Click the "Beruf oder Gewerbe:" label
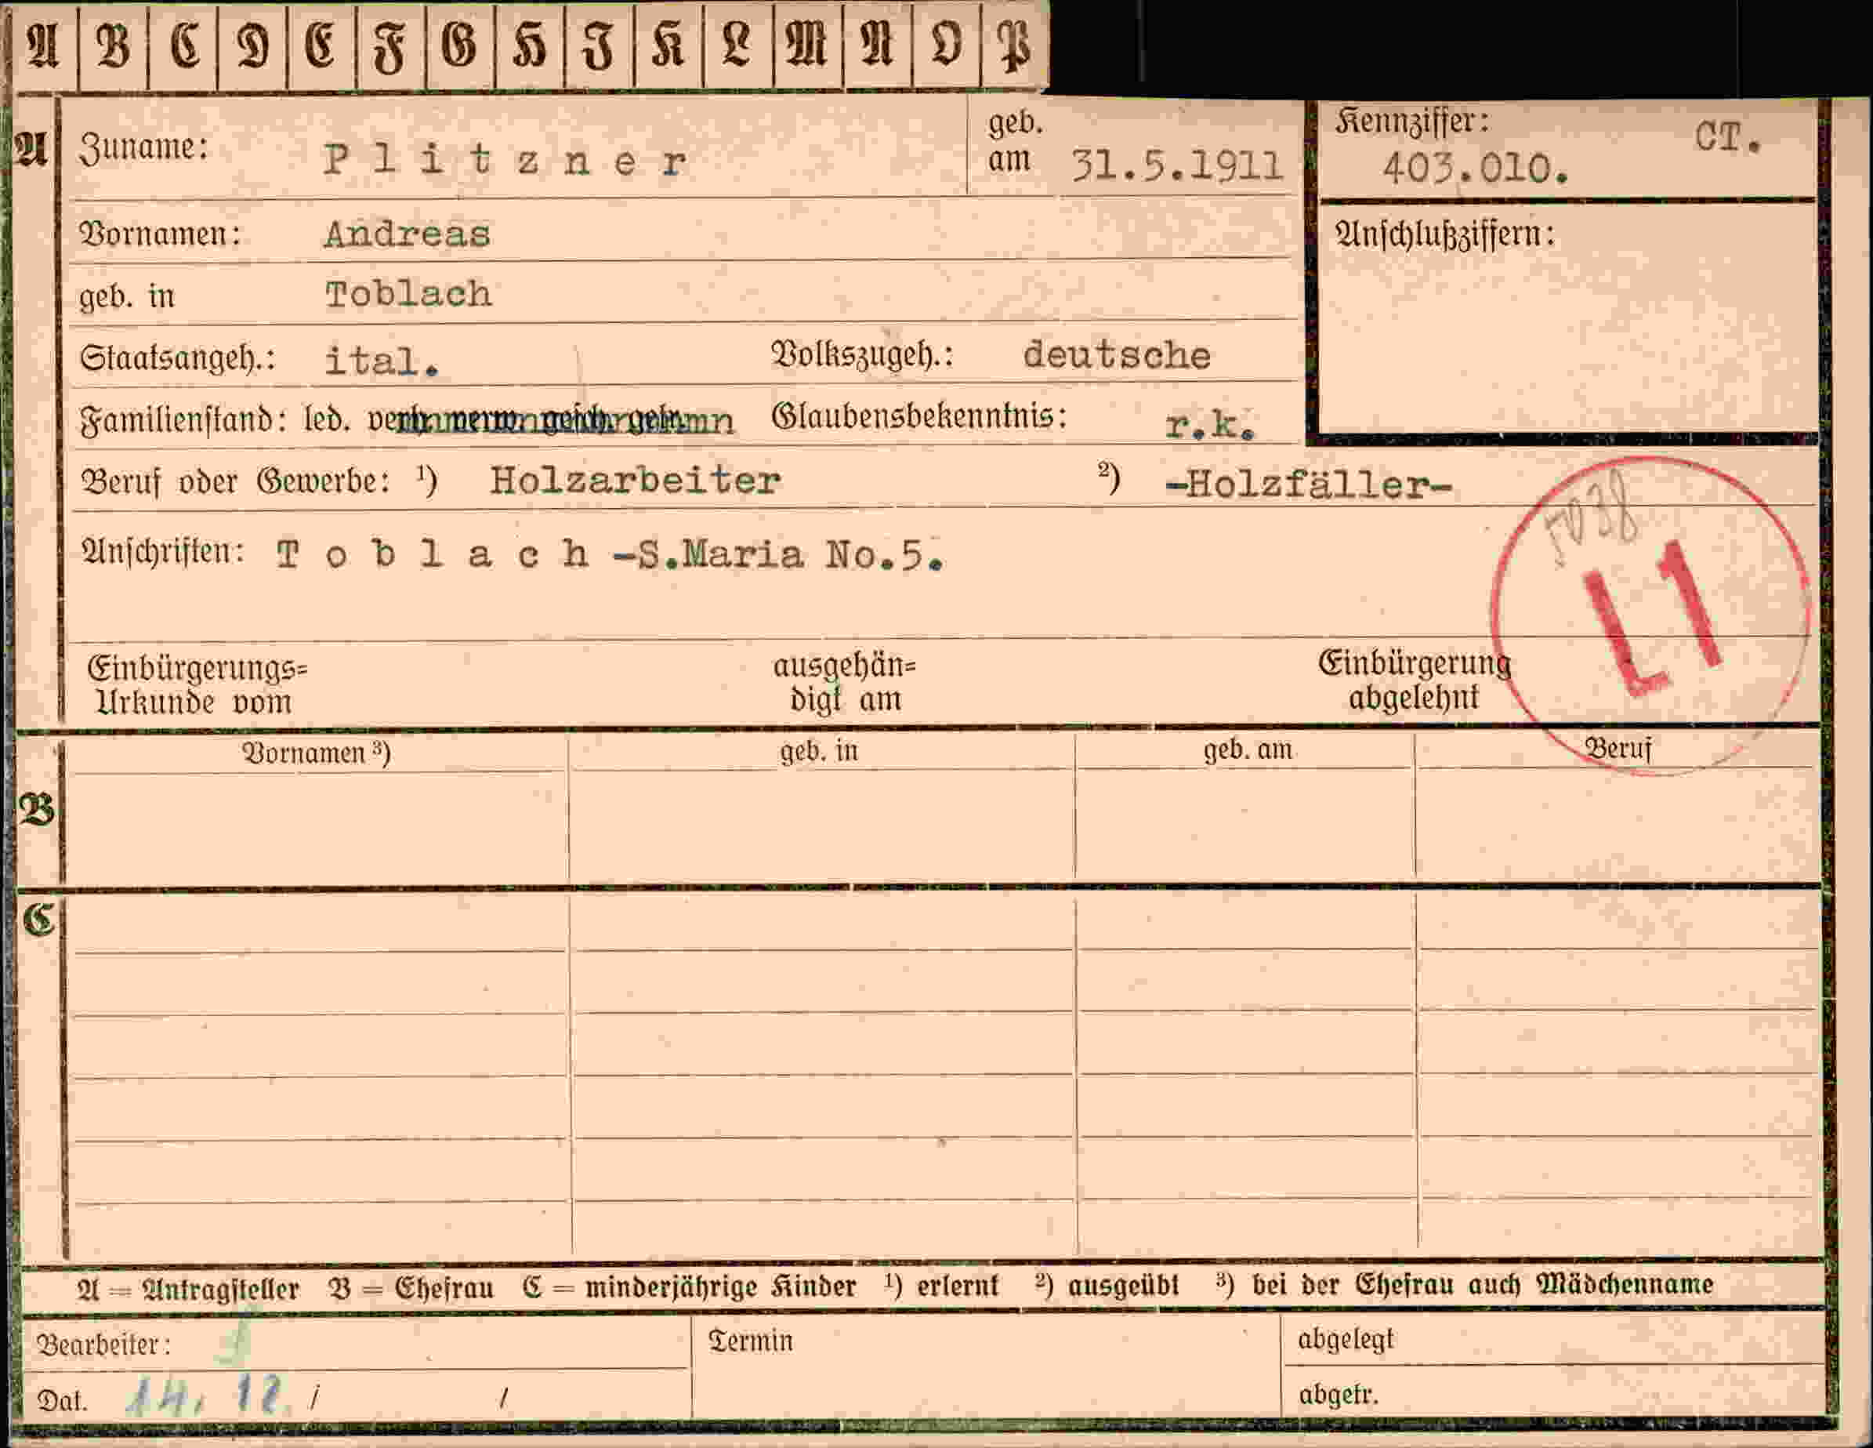This screenshot has height=1448, width=1873. (x=236, y=481)
